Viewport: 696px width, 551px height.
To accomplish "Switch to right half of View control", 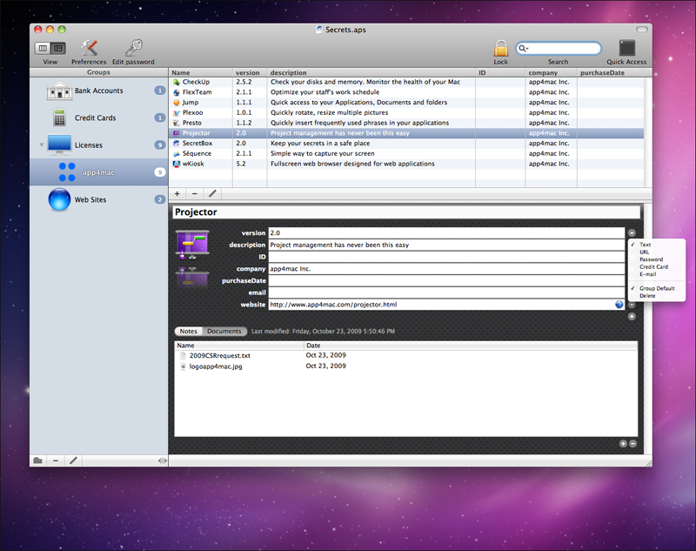I will click(58, 48).
